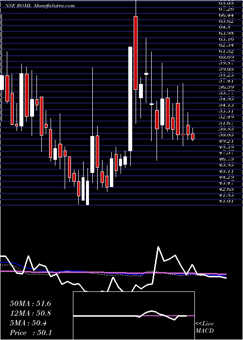
Task: Click the '5MA : 50.4' readout
Action: tap(28, 323)
